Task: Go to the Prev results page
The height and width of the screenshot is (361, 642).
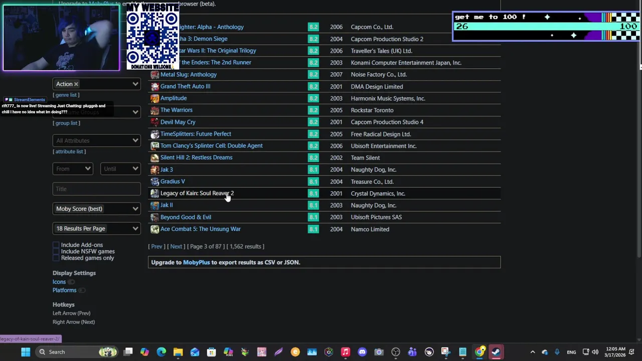Action: tap(156, 247)
